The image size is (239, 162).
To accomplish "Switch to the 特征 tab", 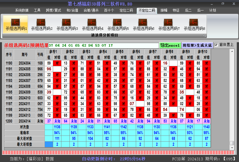I will point(176,10).
